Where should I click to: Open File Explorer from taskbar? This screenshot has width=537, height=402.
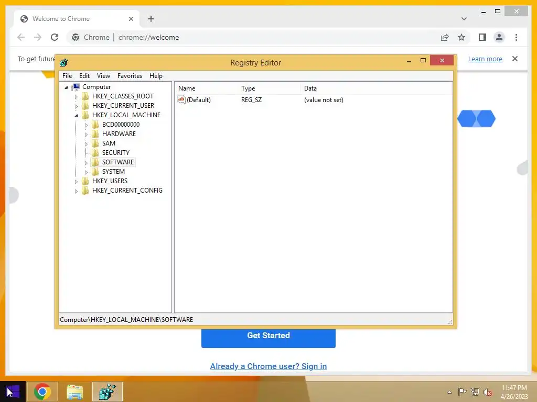coord(74,392)
